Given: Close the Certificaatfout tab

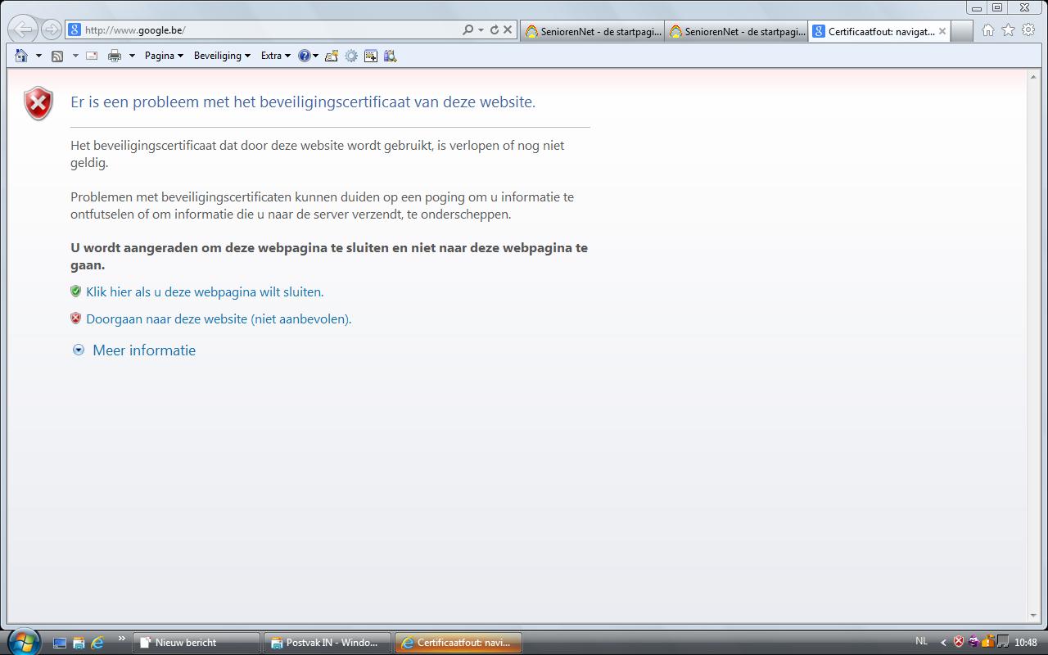Looking at the screenshot, I should (x=942, y=32).
